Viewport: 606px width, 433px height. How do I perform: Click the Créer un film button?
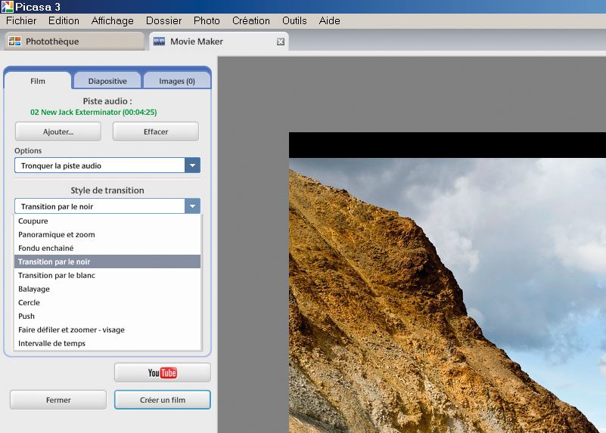163,400
